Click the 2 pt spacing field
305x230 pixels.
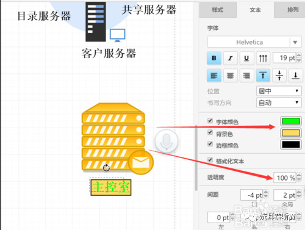[x=285, y=195]
